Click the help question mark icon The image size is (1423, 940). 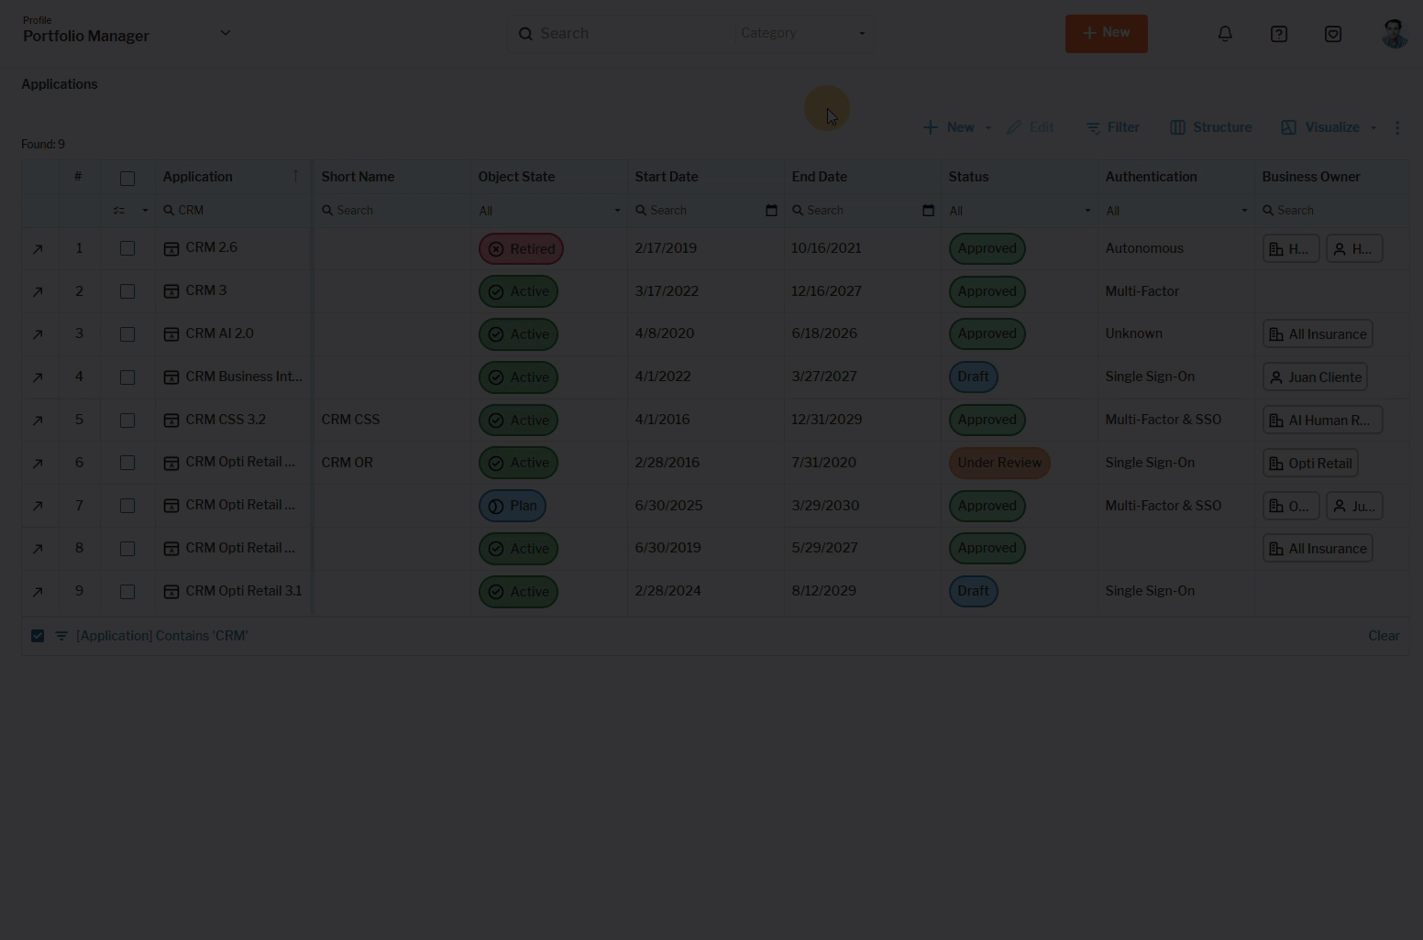(x=1279, y=34)
